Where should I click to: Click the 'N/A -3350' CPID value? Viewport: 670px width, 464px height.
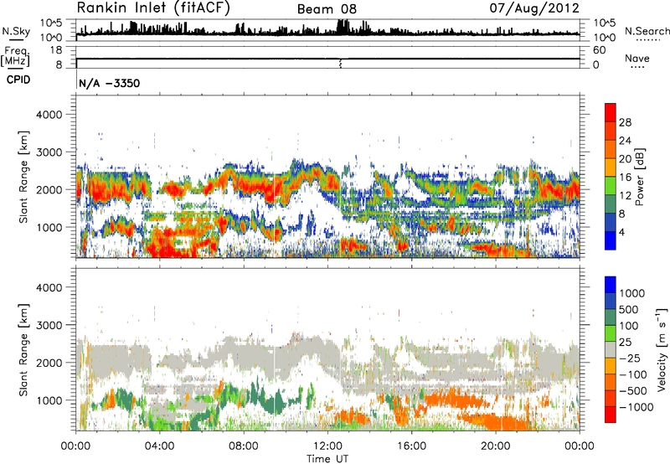pos(110,83)
